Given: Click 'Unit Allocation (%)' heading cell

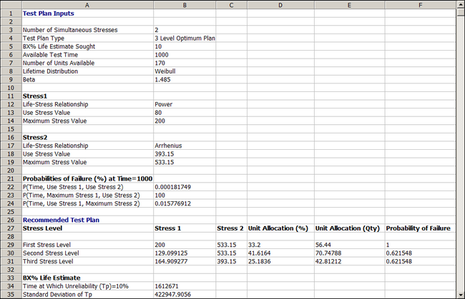Looking at the screenshot, I should [280, 228].
